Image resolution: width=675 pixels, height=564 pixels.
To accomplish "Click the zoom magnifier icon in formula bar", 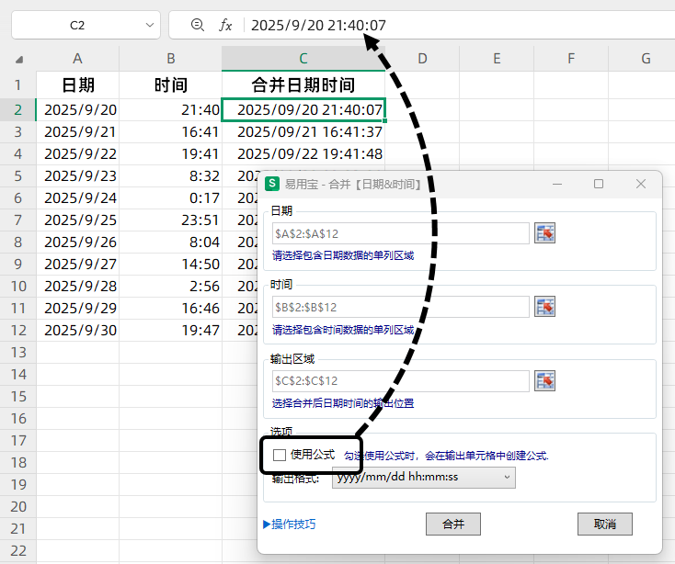I will click(197, 26).
